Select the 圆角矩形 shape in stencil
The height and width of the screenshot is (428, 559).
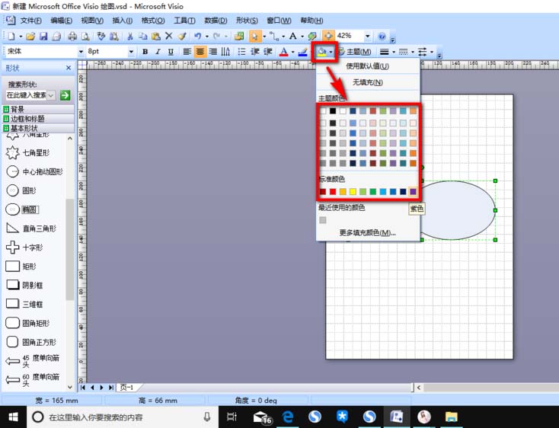tap(28, 323)
